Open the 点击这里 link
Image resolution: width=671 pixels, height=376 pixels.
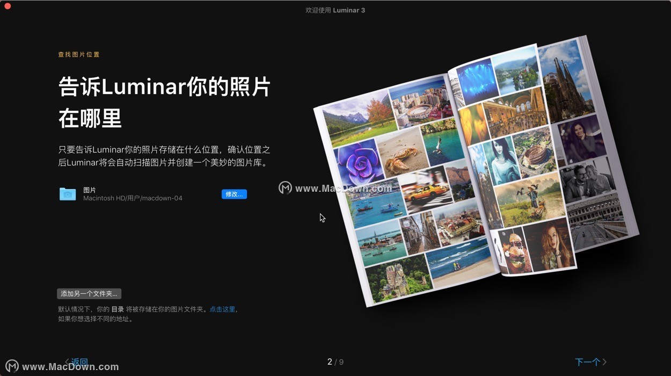[x=222, y=309]
